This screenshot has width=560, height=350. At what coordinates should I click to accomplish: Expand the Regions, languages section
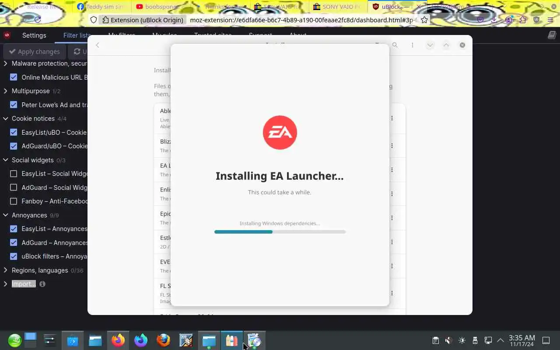[5, 270]
